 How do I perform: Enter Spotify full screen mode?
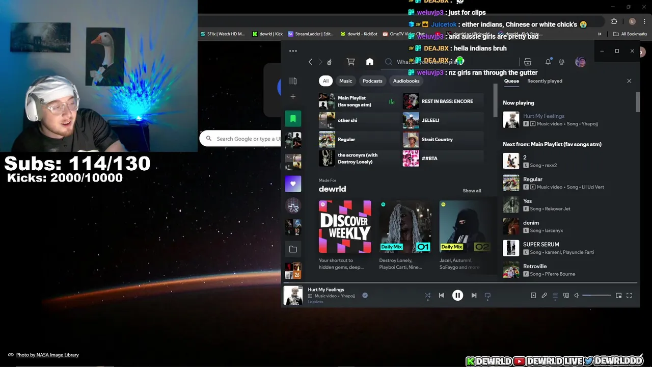[629, 295]
